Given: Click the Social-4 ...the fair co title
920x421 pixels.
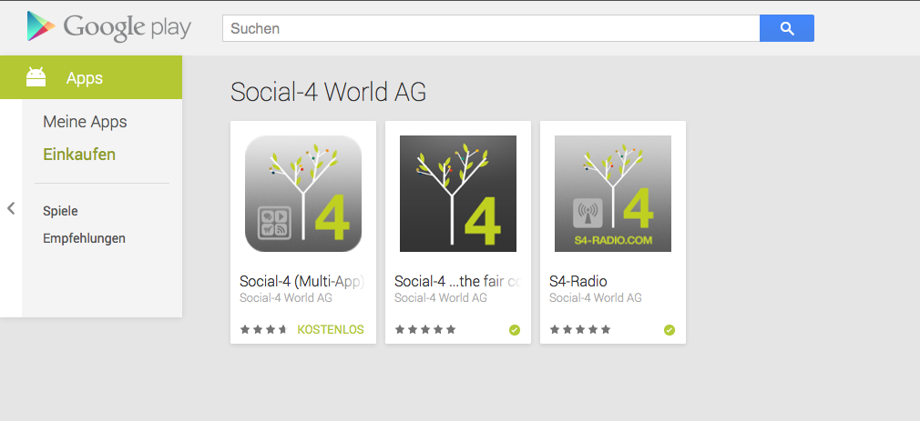Looking at the screenshot, I should point(457,282).
